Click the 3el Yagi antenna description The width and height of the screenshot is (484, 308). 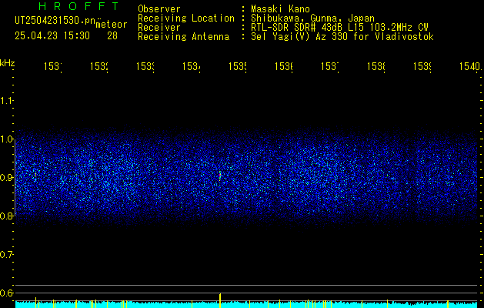tap(342, 37)
